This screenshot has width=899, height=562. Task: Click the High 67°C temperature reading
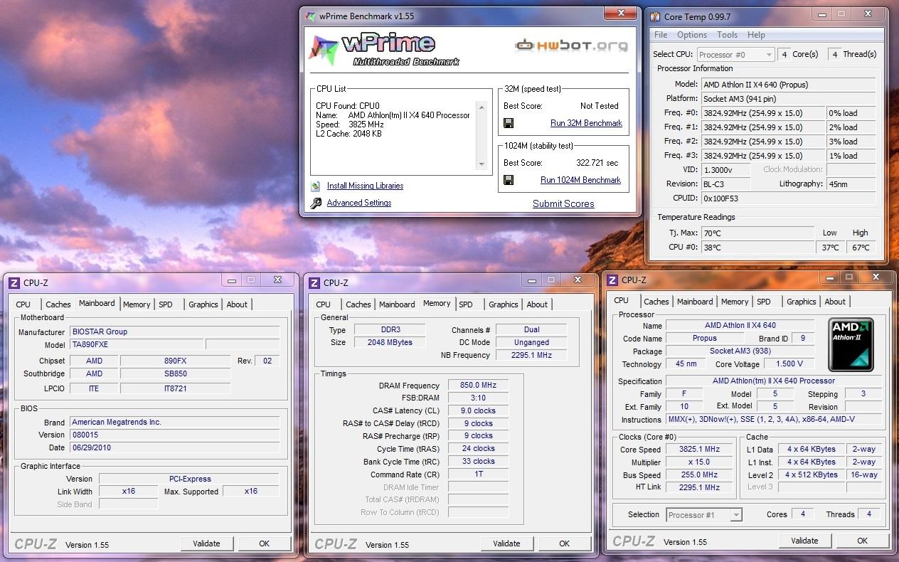(x=861, y=248)
